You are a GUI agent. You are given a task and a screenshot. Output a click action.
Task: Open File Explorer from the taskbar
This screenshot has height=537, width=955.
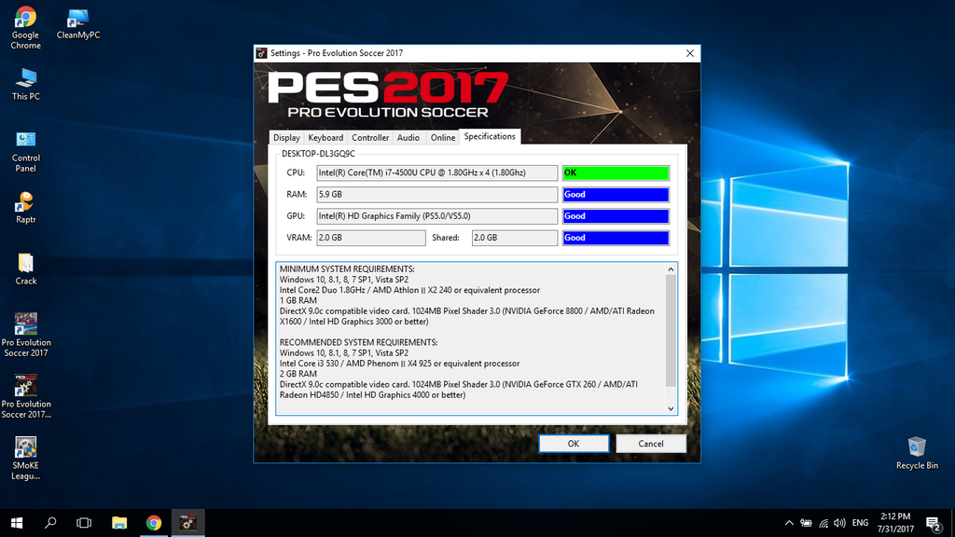119,523
